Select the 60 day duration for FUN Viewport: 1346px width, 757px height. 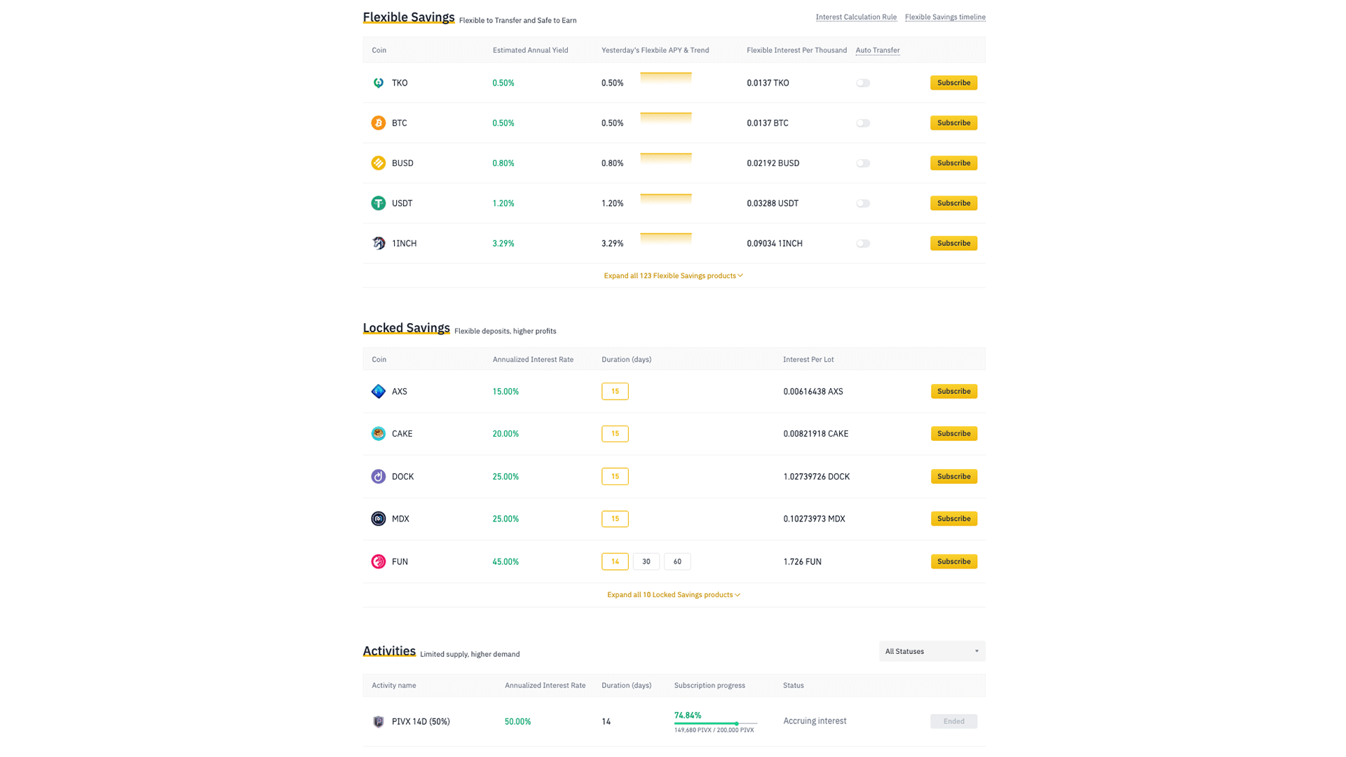[x=677, y=561]
